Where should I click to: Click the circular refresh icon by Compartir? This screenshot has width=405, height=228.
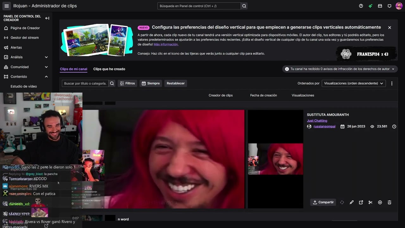[x=342, y=202]
